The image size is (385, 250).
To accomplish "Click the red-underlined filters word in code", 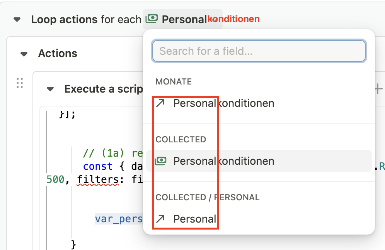I will tap(98, 179).
